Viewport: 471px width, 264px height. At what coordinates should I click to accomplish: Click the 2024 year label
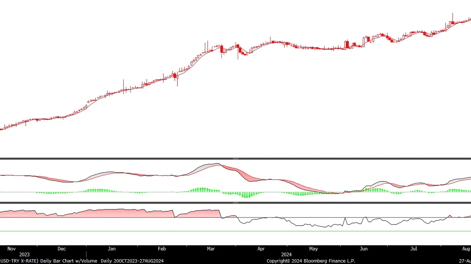tap(286, 254)
